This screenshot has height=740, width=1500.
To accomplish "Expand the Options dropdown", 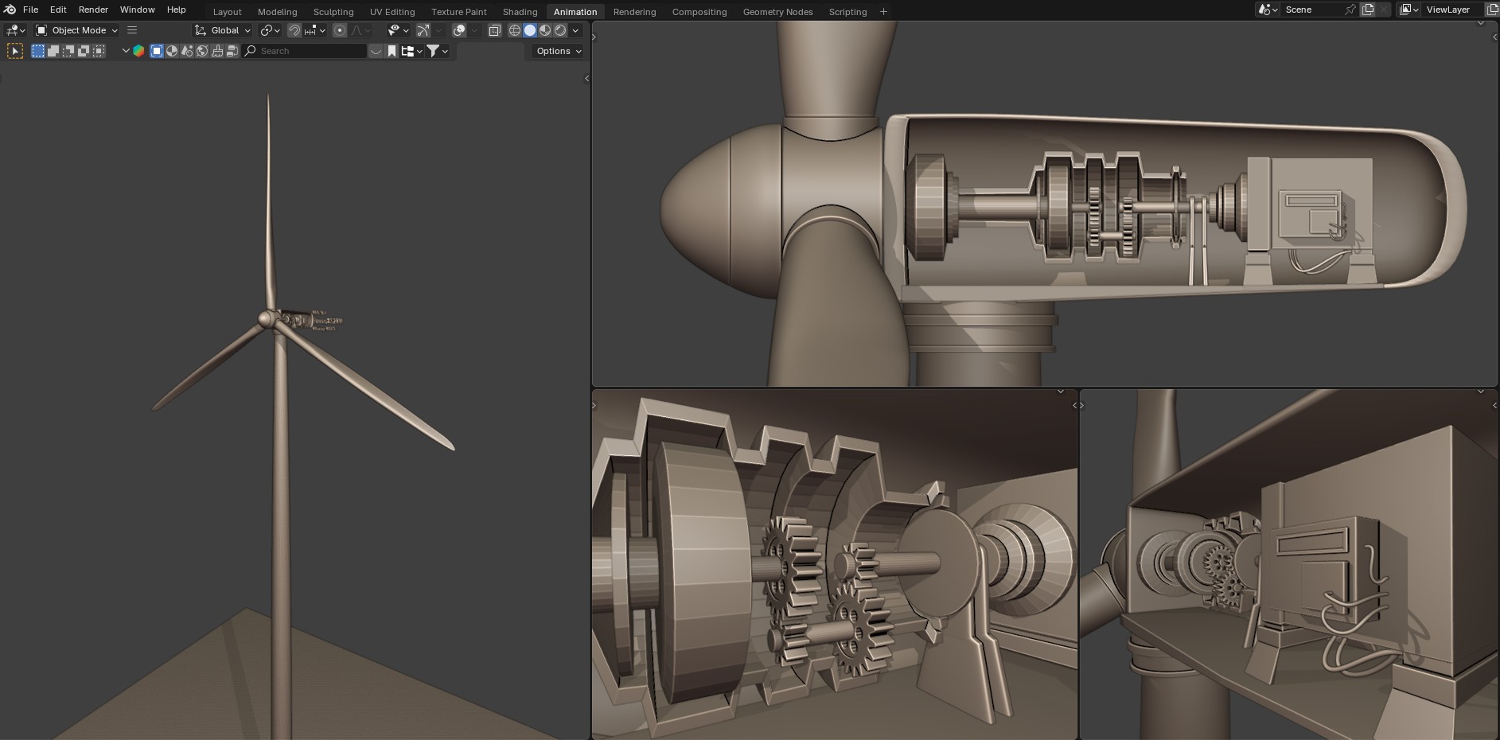I will click(x=558, y=51).
